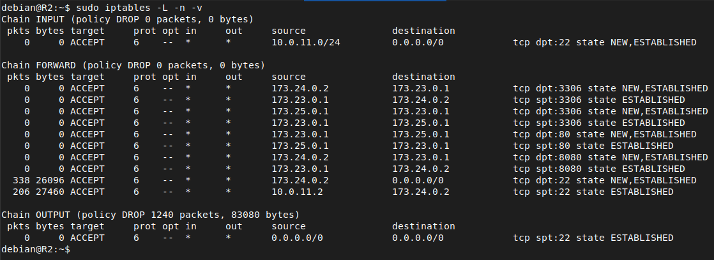This screenshot has height=260, width=714.
Task: Select the 'Chain FORWARD (policy DROP' header line
Action: click(133, 65)
